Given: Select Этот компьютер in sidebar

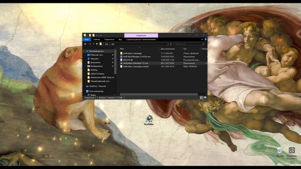Looking at the screenshot, I should [x=96, y=92].
